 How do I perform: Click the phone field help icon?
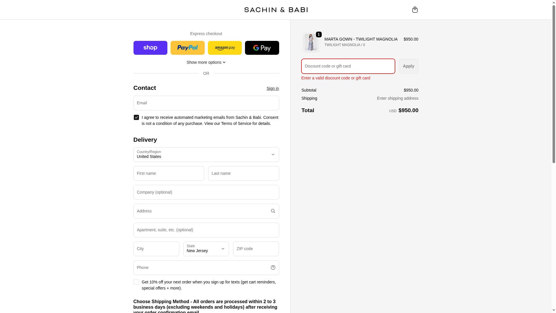[x=273, y=267]
